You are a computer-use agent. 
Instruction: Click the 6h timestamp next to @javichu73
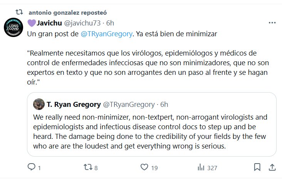(x=110, y=23)
